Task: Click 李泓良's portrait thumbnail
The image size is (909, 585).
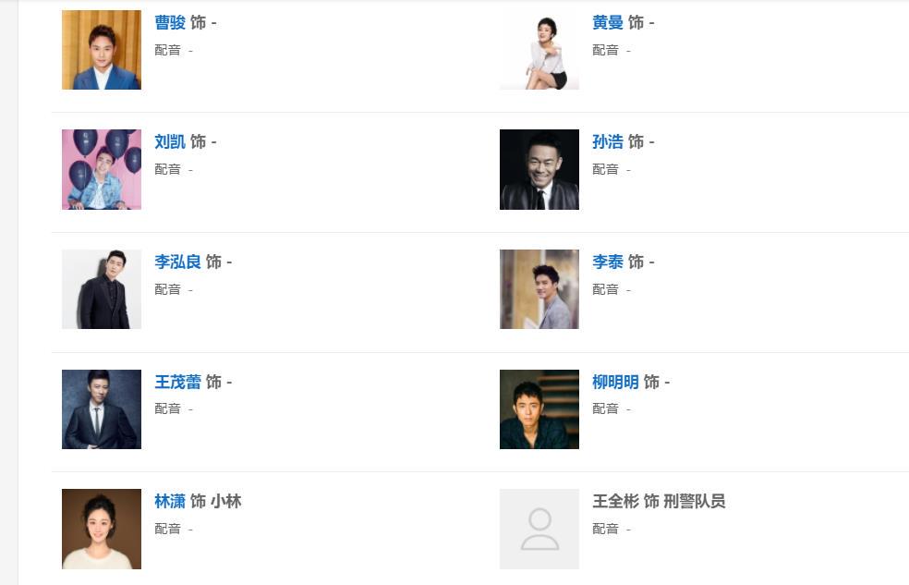Action: (102, 289)
